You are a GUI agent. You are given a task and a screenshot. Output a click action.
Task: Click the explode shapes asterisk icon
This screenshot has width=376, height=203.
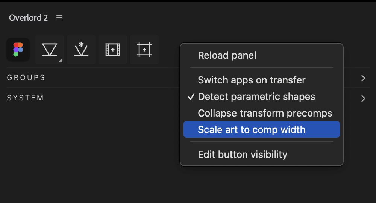tap(81, 50)
